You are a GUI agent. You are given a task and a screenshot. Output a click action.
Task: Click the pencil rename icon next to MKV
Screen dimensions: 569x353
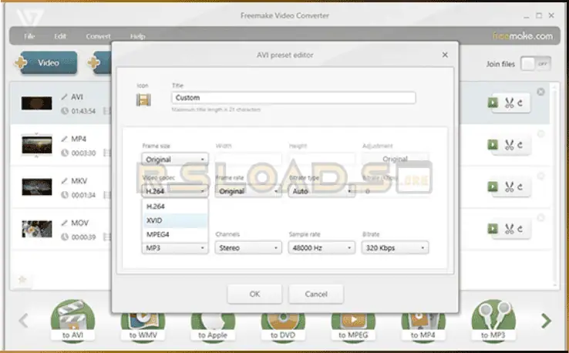[64, 180]
